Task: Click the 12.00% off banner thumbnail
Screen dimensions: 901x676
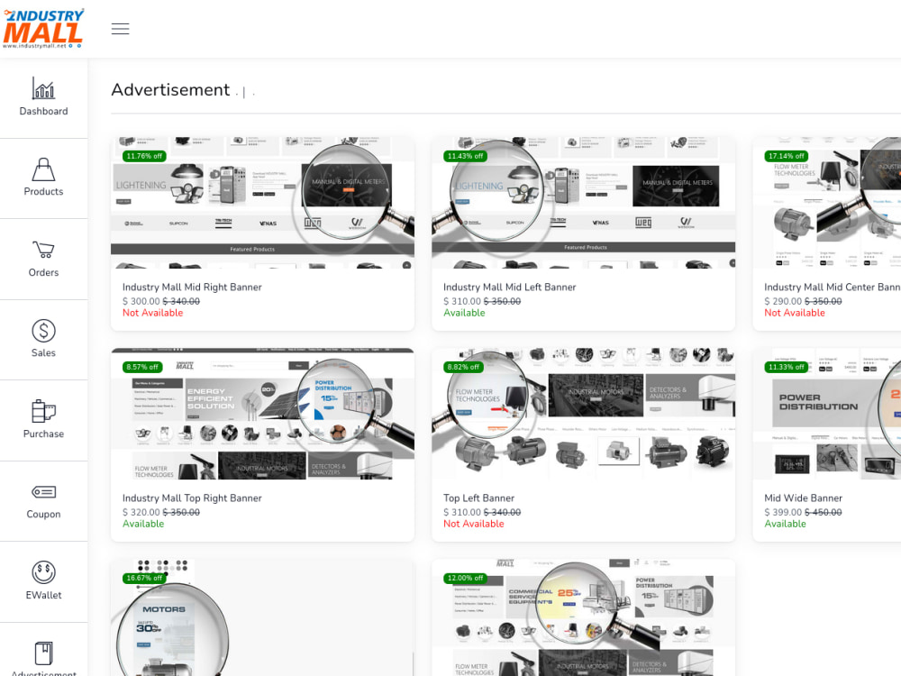Action: point(583,617)
